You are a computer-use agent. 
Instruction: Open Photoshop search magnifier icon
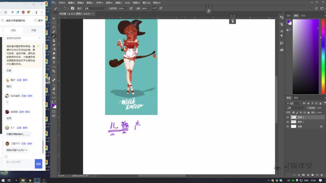click(316, 8)
